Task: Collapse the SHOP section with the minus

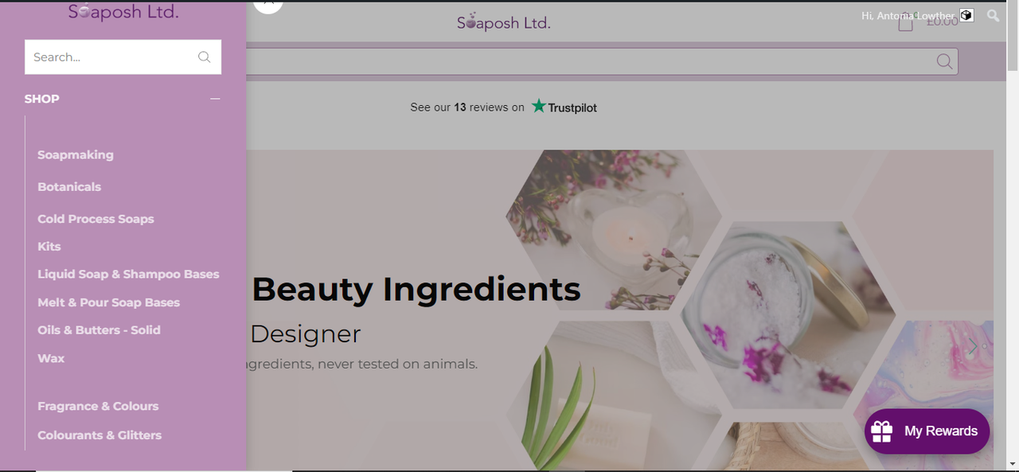Action: pyautogui.click(x=215, y=99)
